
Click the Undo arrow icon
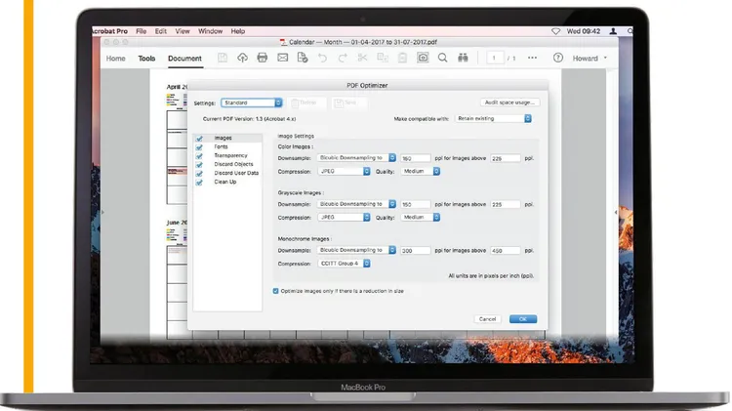(x=323, y=58)
